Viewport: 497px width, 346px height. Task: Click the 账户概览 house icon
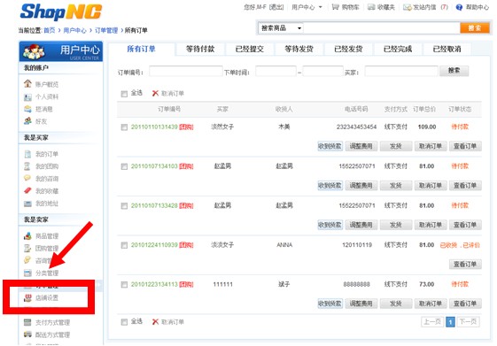click(x=27, y=84)
